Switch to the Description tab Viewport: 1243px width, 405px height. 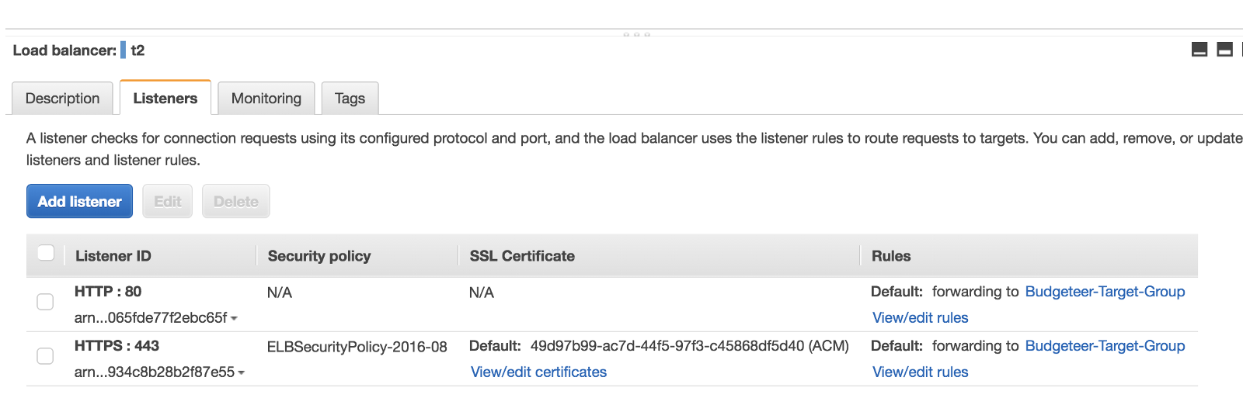[62, 99]
